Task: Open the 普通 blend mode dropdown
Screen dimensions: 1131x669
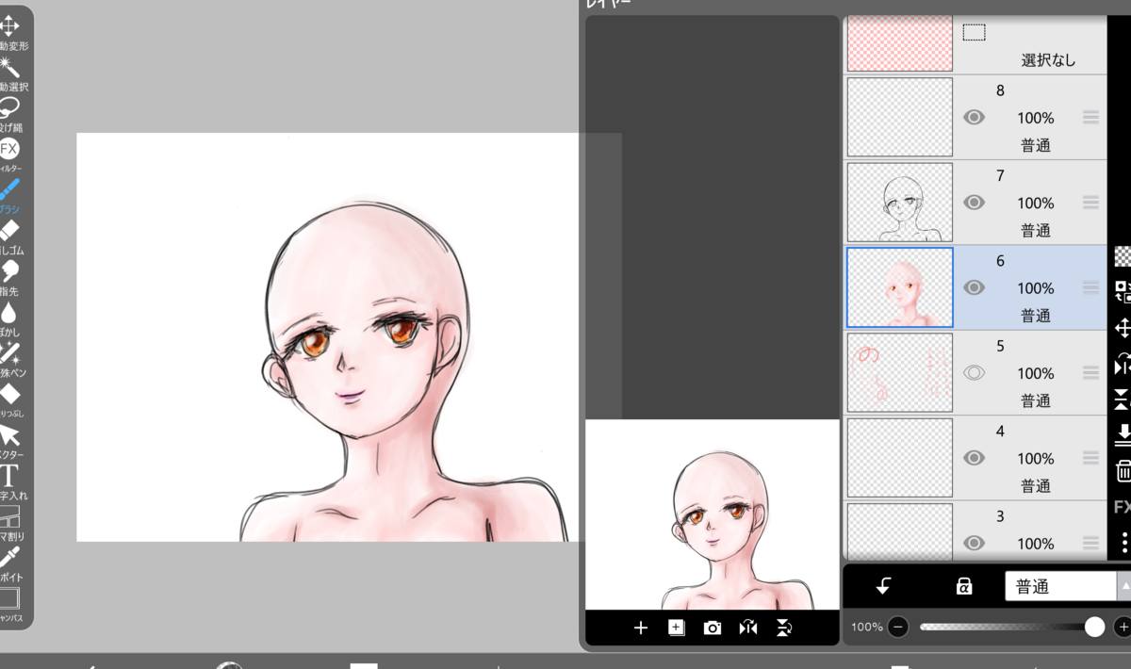Action: 1068,586
